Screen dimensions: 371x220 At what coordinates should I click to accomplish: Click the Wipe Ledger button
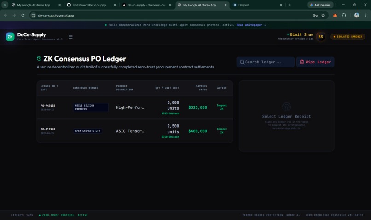[315, 62]
